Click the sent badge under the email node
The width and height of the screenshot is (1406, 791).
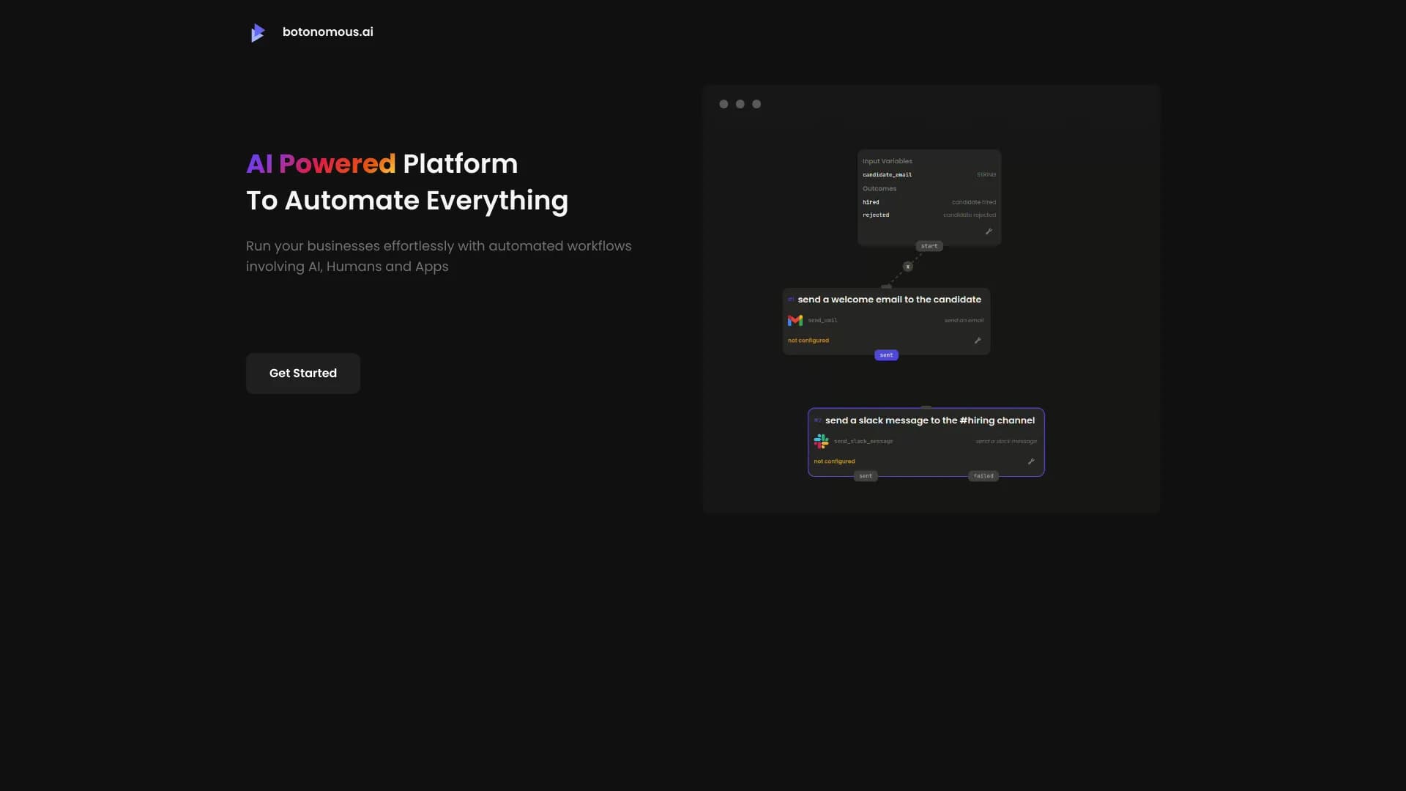tap(885, 354)
